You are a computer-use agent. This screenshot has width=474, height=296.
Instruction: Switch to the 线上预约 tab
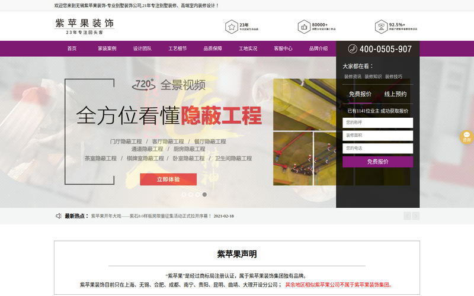(395, 94)
